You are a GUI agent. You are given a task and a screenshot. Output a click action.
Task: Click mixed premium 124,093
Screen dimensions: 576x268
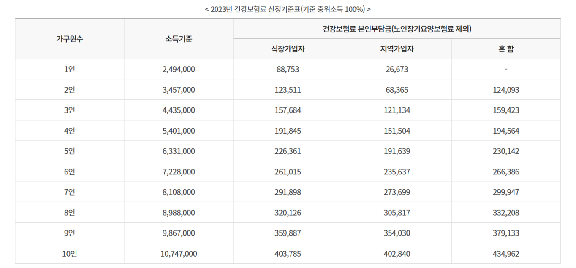506,90
